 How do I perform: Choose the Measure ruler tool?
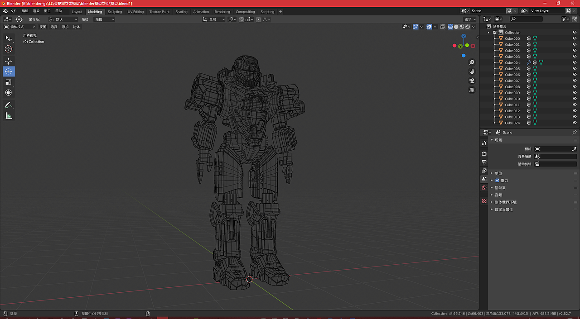(x=9, y=116)
